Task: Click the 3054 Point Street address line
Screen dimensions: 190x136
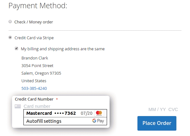Action: [x=37, y=65]
